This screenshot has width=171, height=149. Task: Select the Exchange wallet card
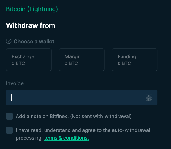point(29,60)
